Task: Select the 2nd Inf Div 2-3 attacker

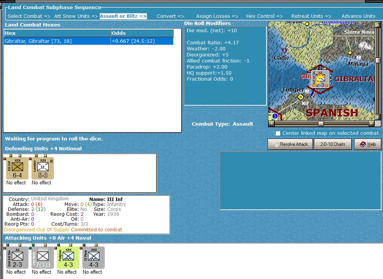Action: click(17, 257)
